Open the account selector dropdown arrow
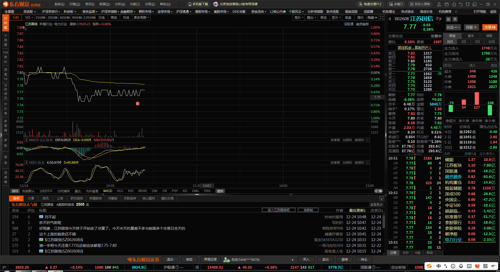This screenshot has width=500, height=272. coord(292,260)
